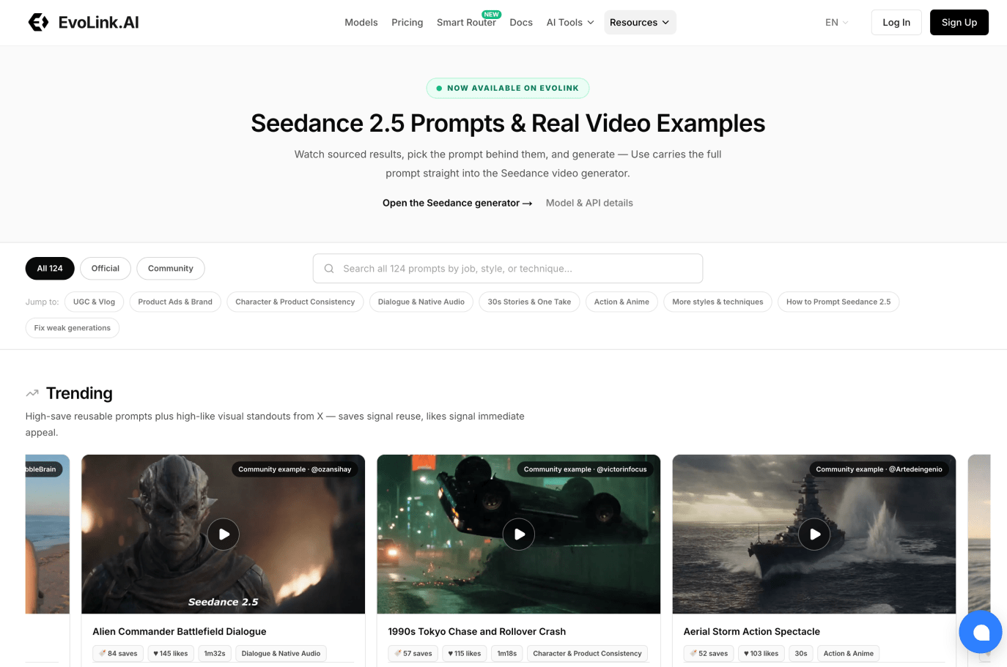Open Smart Router from the navigation
Image resolution: width=1007 pixels, height=667 pixels.
click(466, 23)
